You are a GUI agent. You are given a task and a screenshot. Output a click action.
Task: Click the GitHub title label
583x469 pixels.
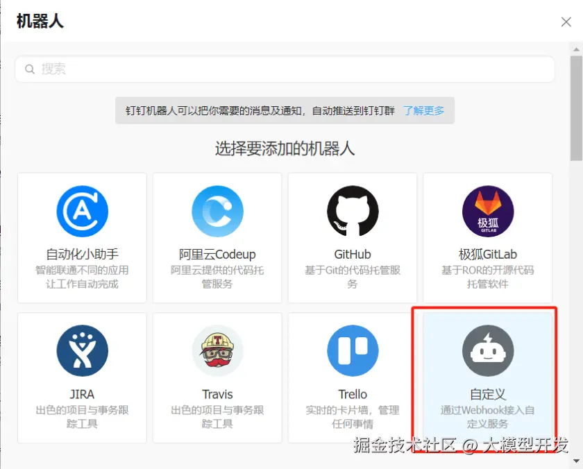pos(353,255)
